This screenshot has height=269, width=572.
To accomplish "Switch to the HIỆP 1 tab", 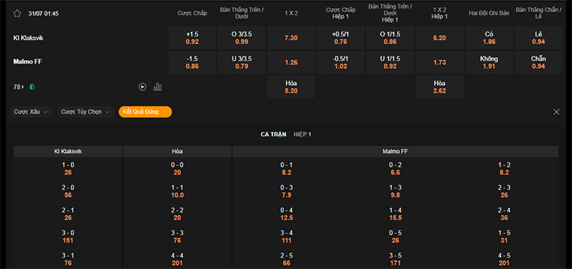I will (x=302, y=134).
